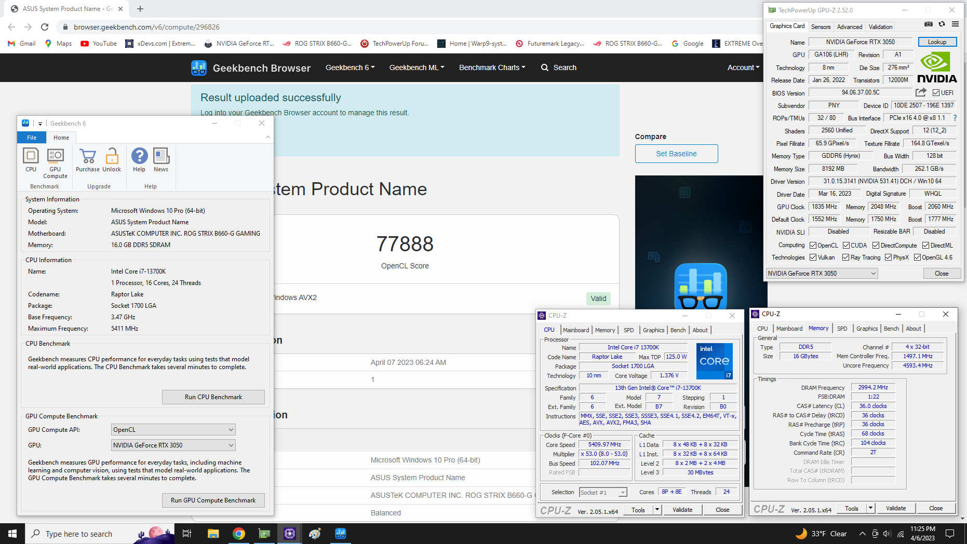Screen dimensions: 967x544
Task: Click the CPU-Z icon on the taskbar
Action: (x=290, y=534)
